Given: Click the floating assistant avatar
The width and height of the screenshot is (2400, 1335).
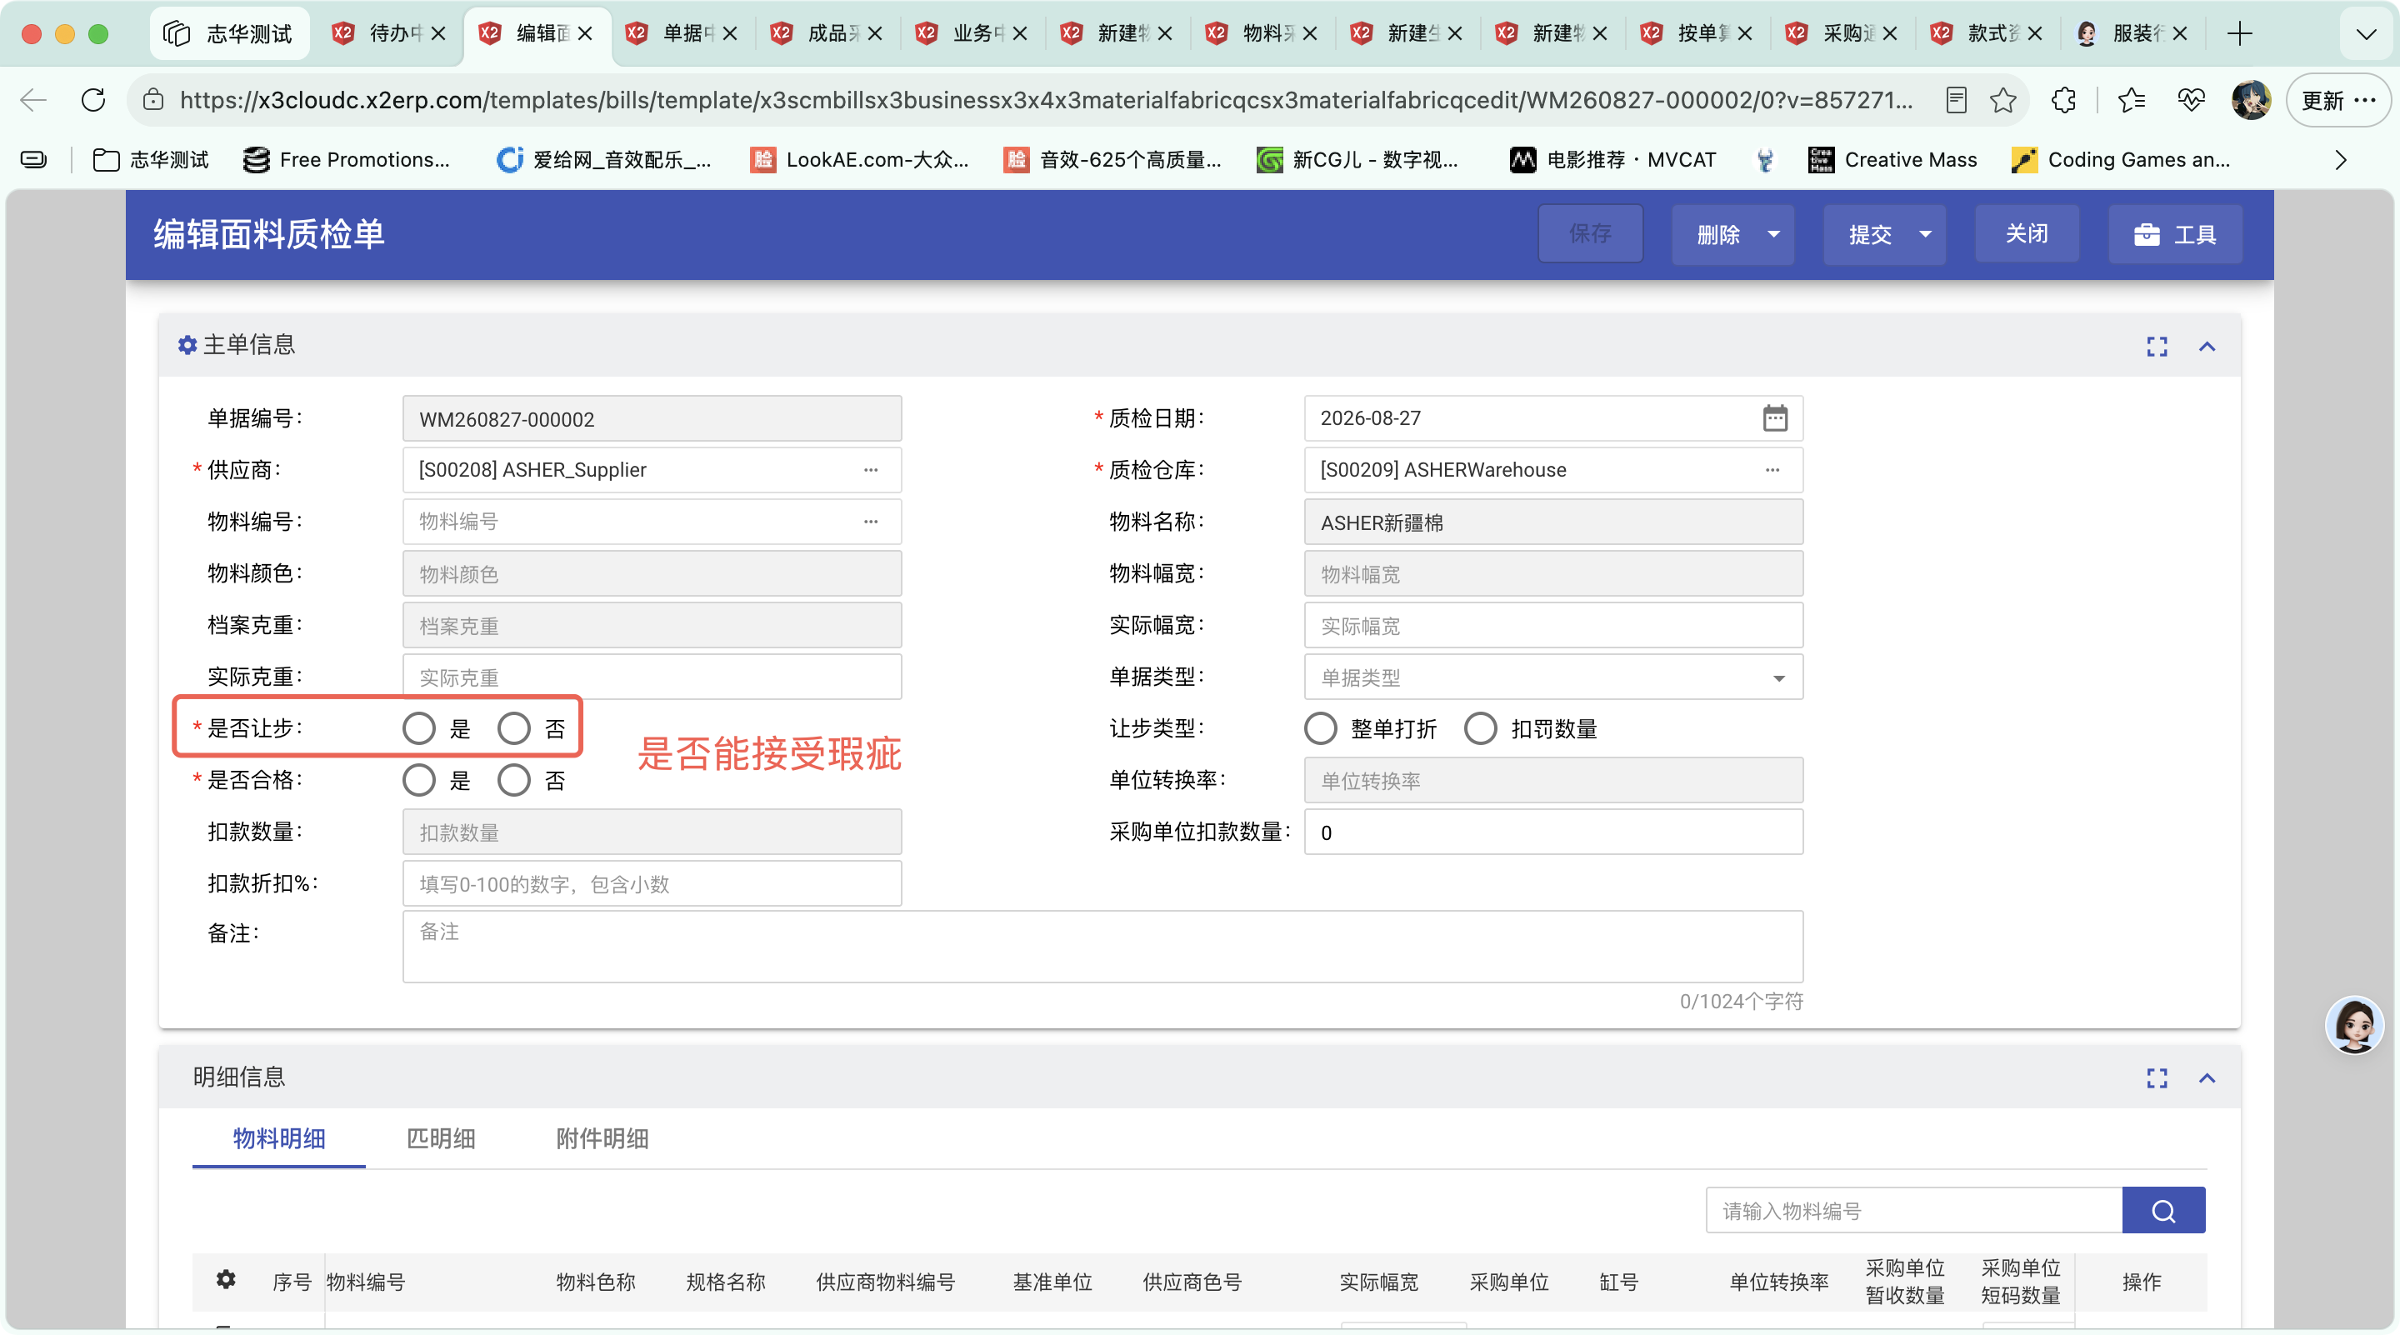Looking at the screenshot, I should coord(2354,1025).
